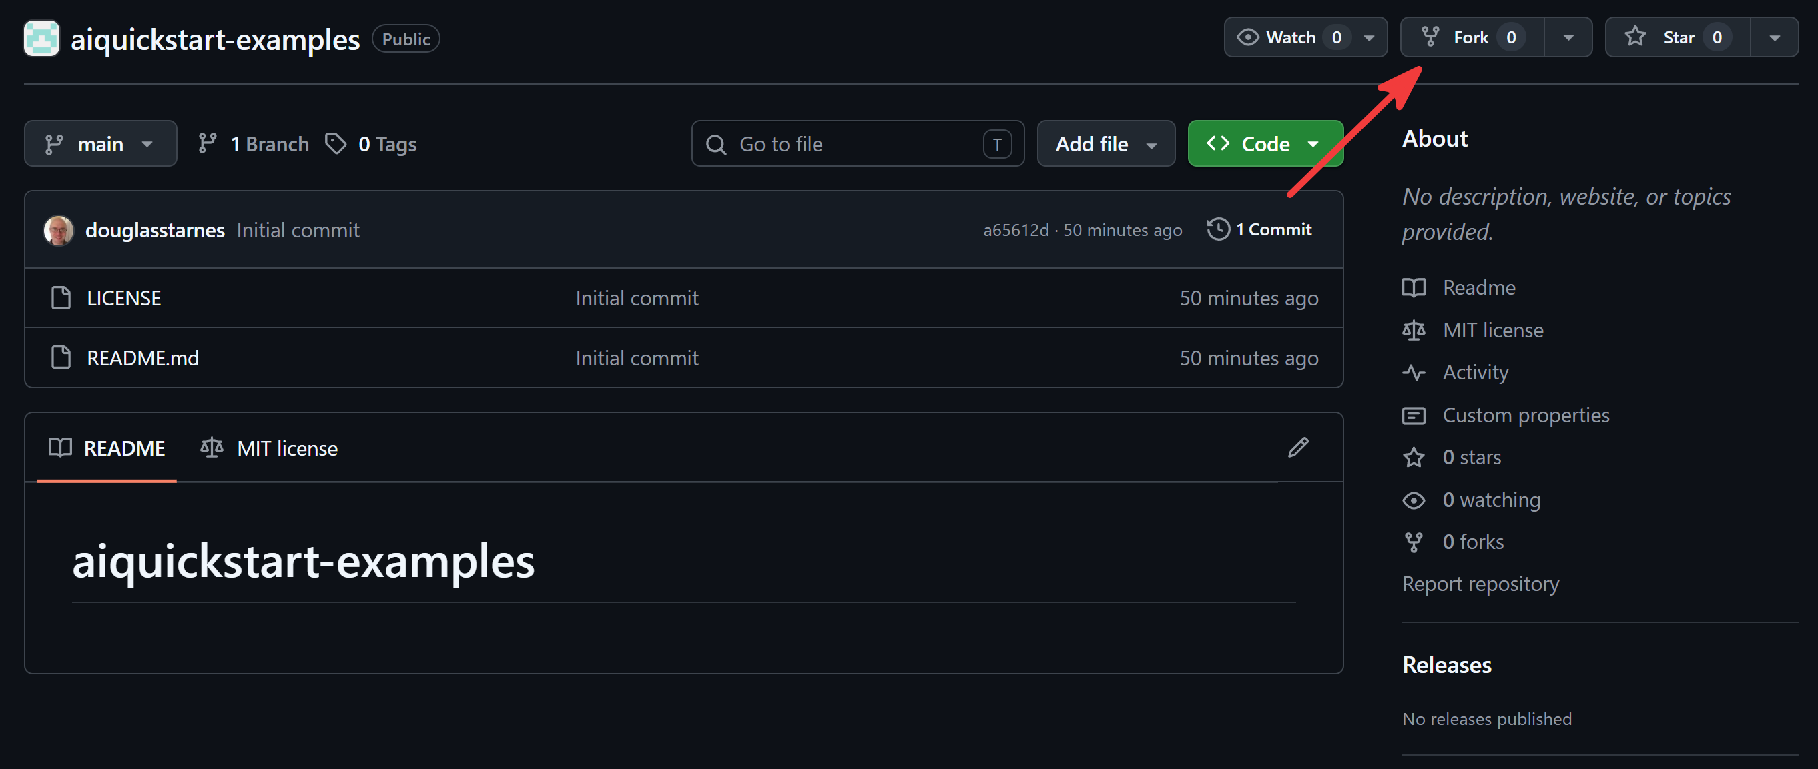Open the README.md file
The height and width of the screenshot is (769, 1818).
click(143, 358)
